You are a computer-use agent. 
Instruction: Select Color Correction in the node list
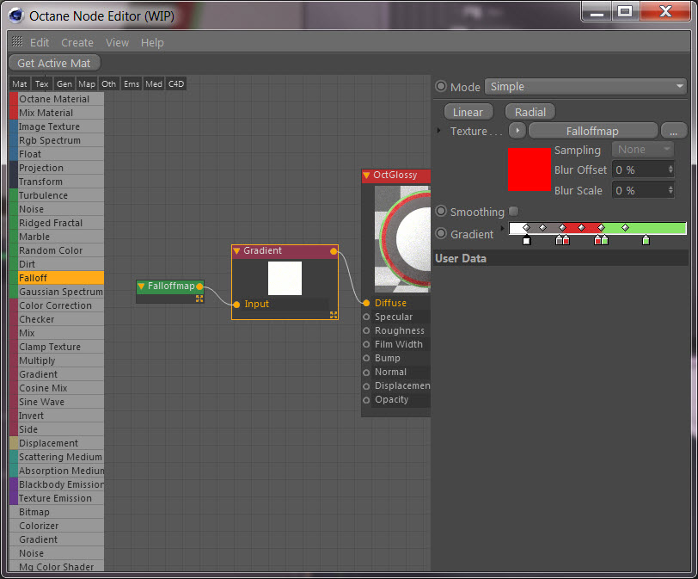[57, 305]
